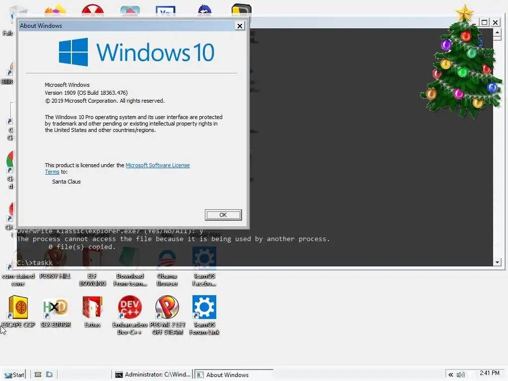508x381 pixels.
Task: Select the Embarcadero Dev-C++ desktop icon
Action: 129,315
